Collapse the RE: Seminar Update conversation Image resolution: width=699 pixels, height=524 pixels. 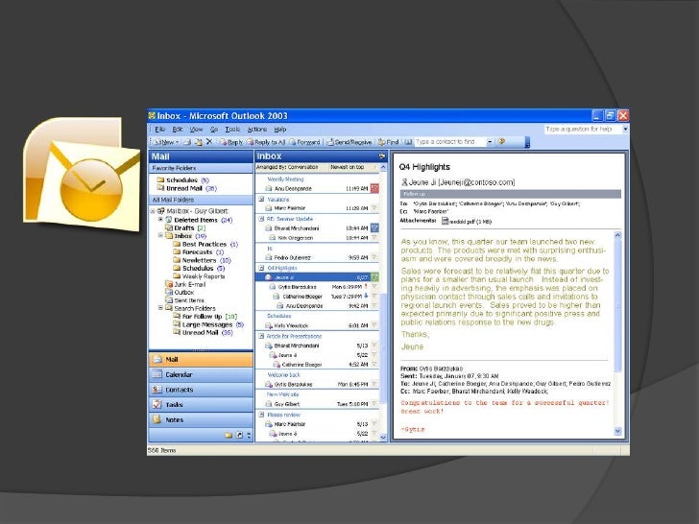tap(262, 219)
